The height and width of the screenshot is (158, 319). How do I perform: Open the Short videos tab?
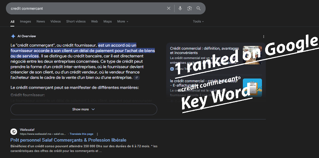[76, 21]
